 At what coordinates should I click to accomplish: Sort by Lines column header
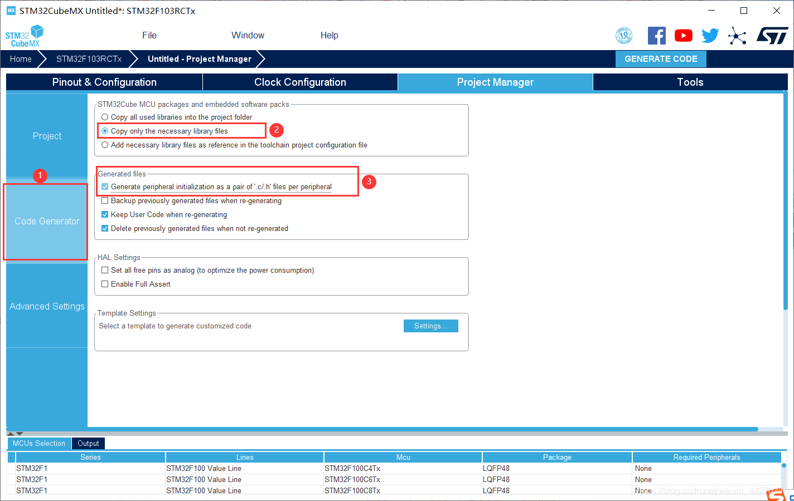point(245,457)
